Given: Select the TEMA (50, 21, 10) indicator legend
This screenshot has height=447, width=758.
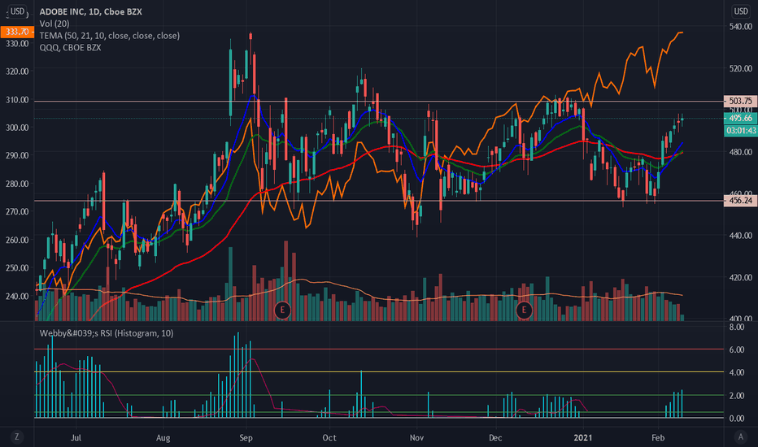Looking at the screenshot, I should coord(110,36).
